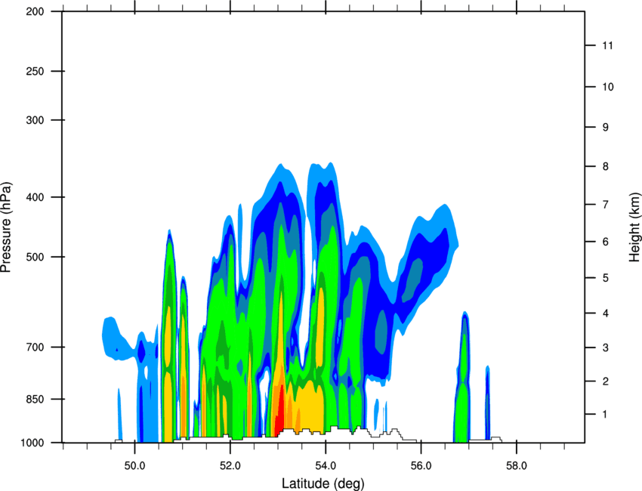This screenshot has height=491, width=642.
Task: Pick the 4 km height label
Action: pyautogui.click(x=606, y=313)
